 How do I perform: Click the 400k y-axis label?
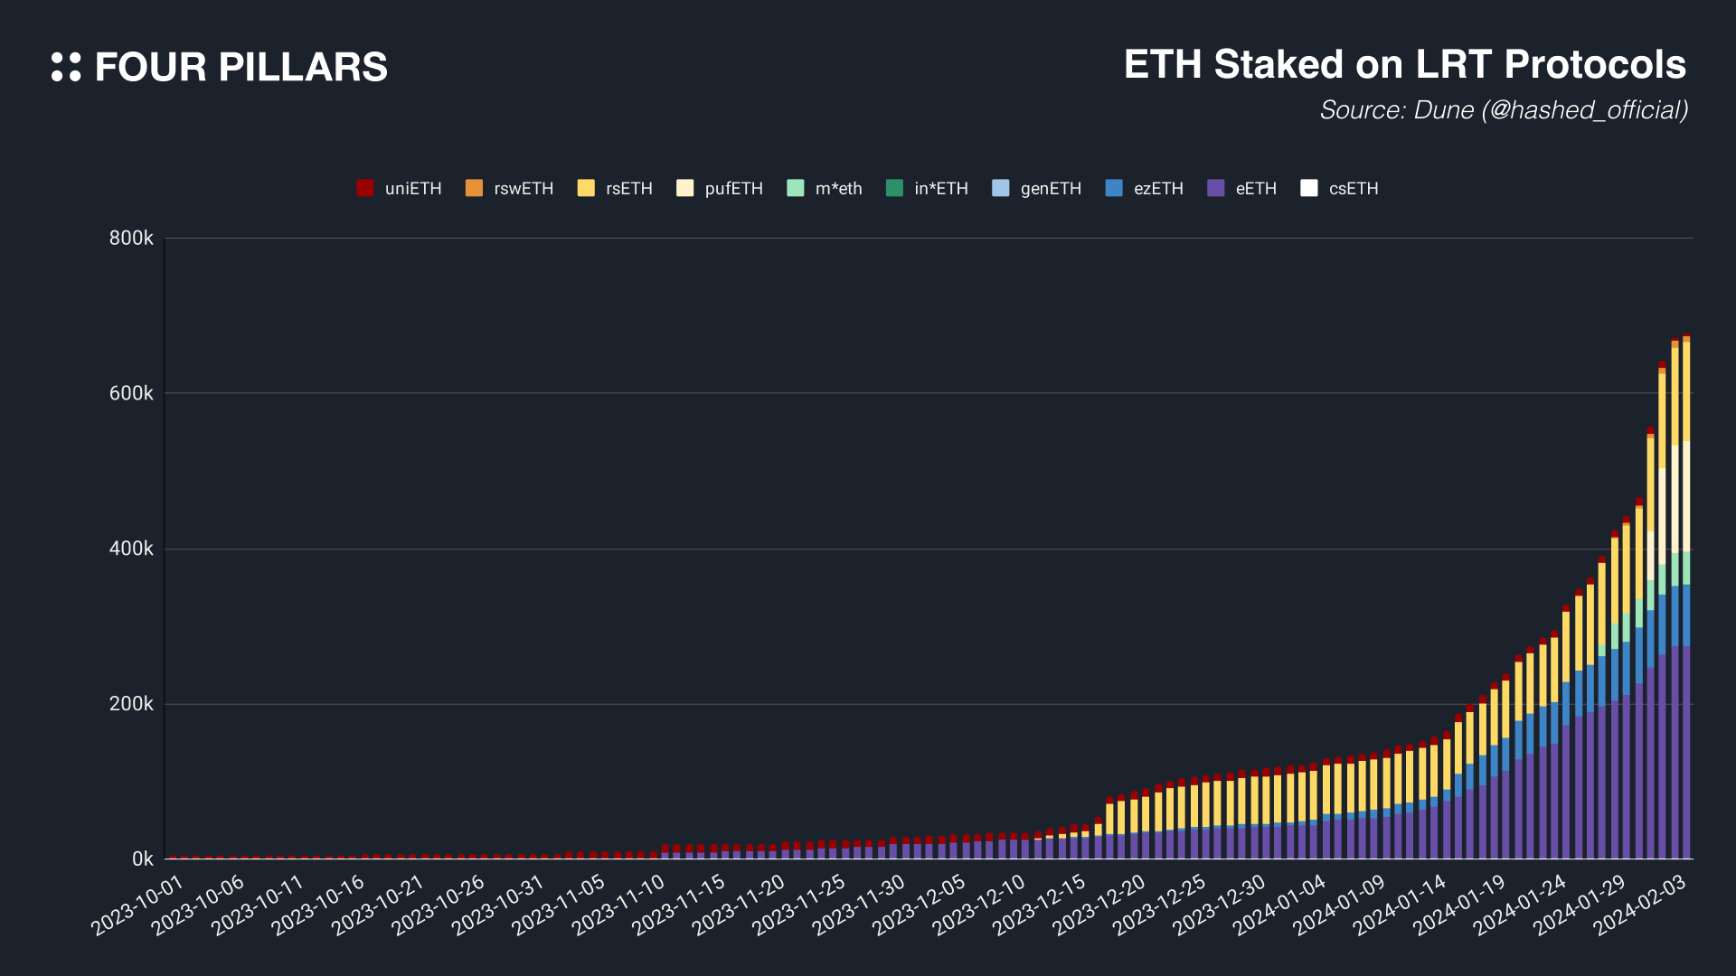(x=131, y=549)
